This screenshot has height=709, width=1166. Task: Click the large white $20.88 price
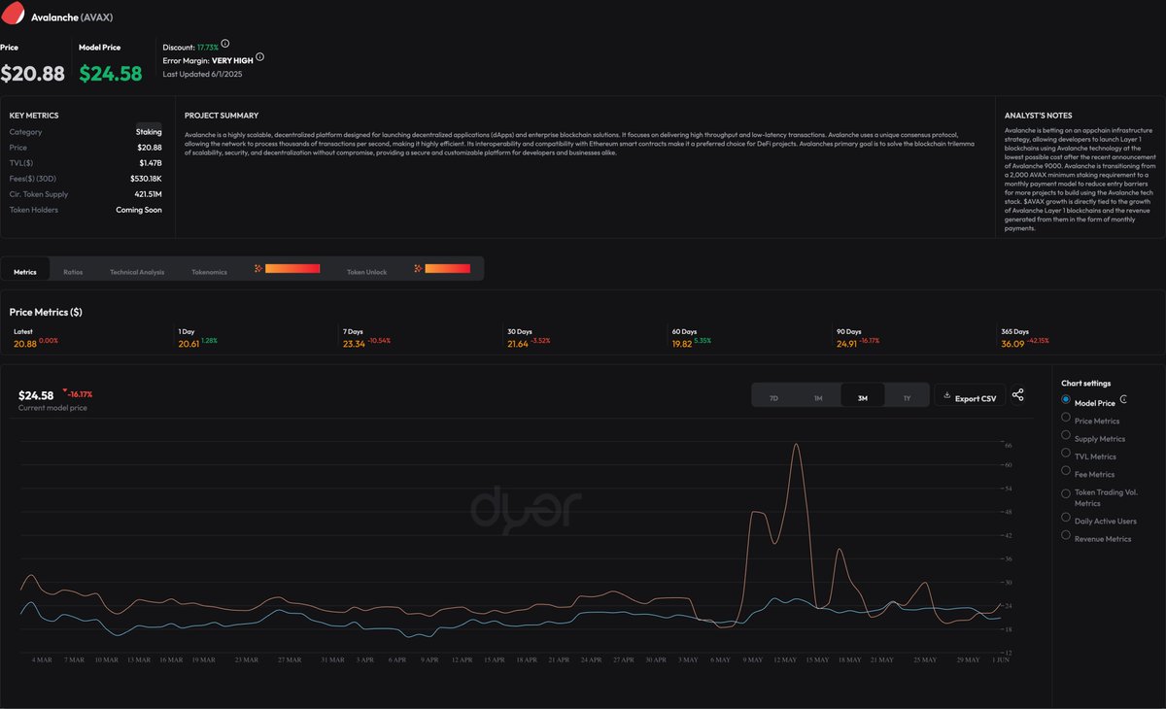click(33, 73)
